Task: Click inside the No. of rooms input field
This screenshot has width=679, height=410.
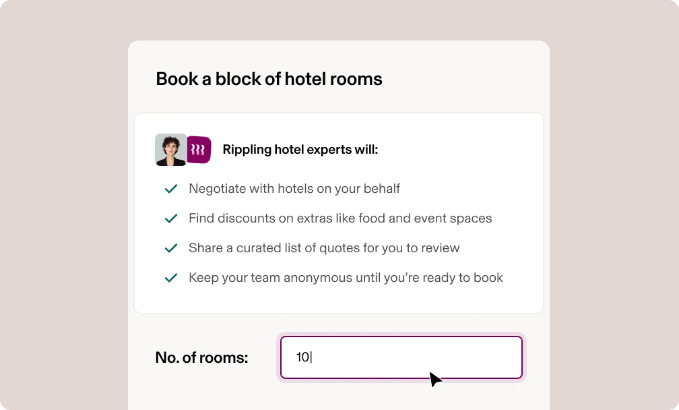Action: (x=401, y=357)
